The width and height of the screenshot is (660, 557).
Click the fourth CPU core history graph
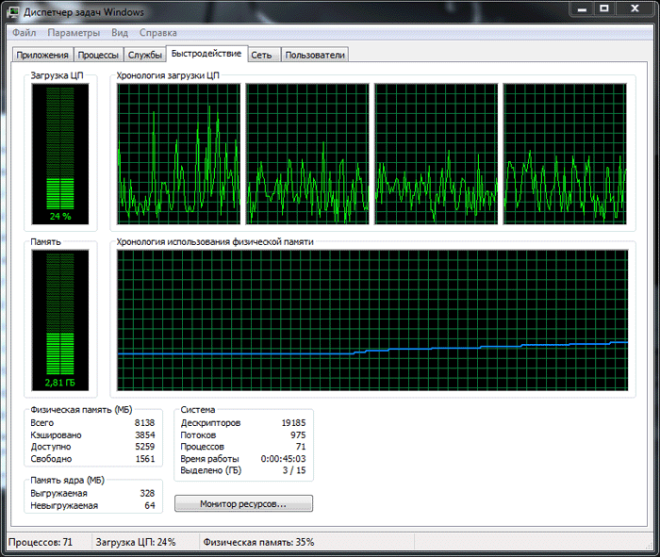565,154
